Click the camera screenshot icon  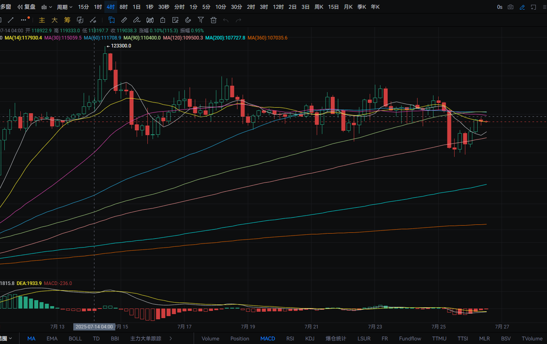coord(511,7)
